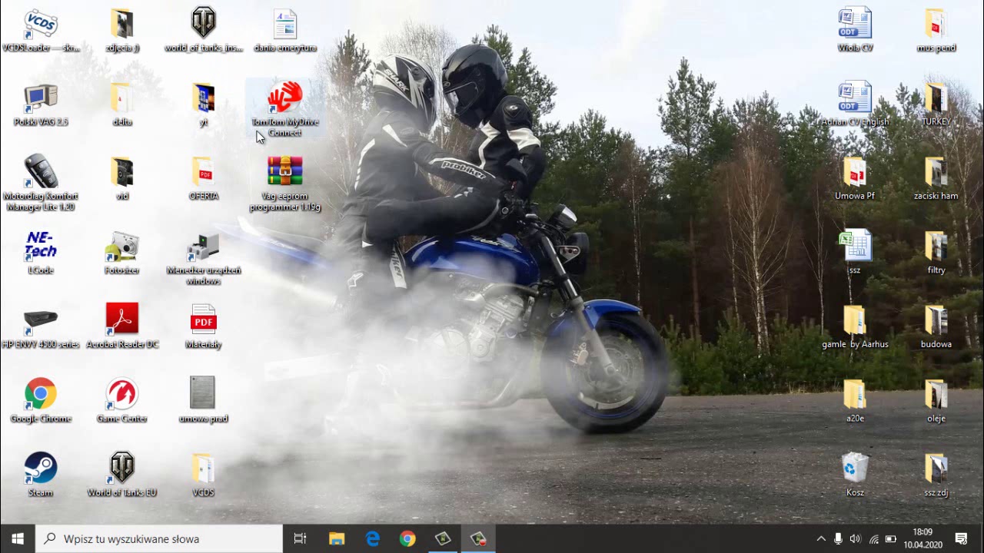Open the Wi-Fi network panel
984x553 pixels.
pos(873,539)
